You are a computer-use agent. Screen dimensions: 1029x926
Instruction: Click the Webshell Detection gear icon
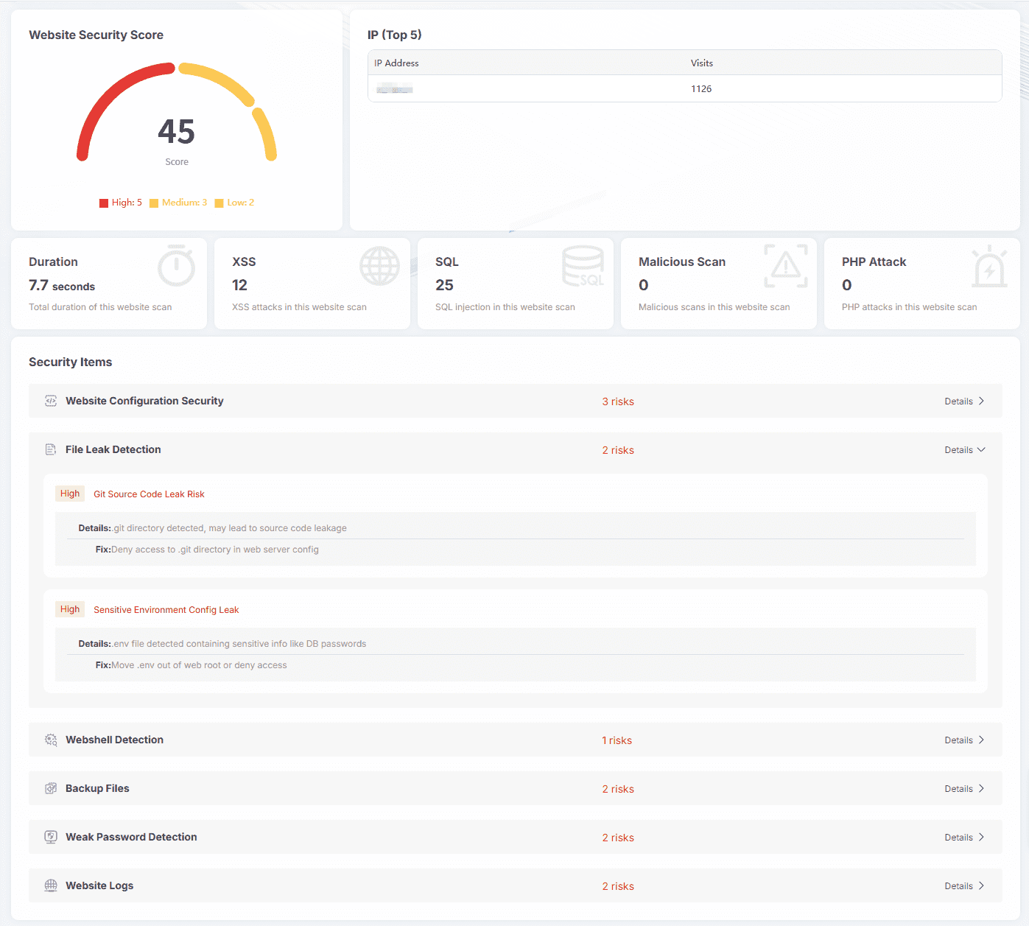click(51, 740)
